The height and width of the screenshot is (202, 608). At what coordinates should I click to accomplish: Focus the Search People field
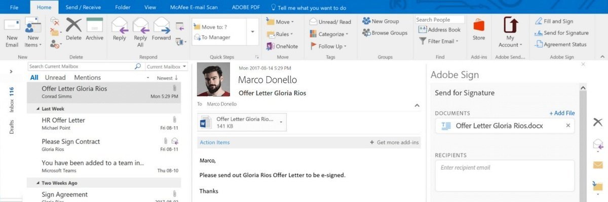(440, 20)
